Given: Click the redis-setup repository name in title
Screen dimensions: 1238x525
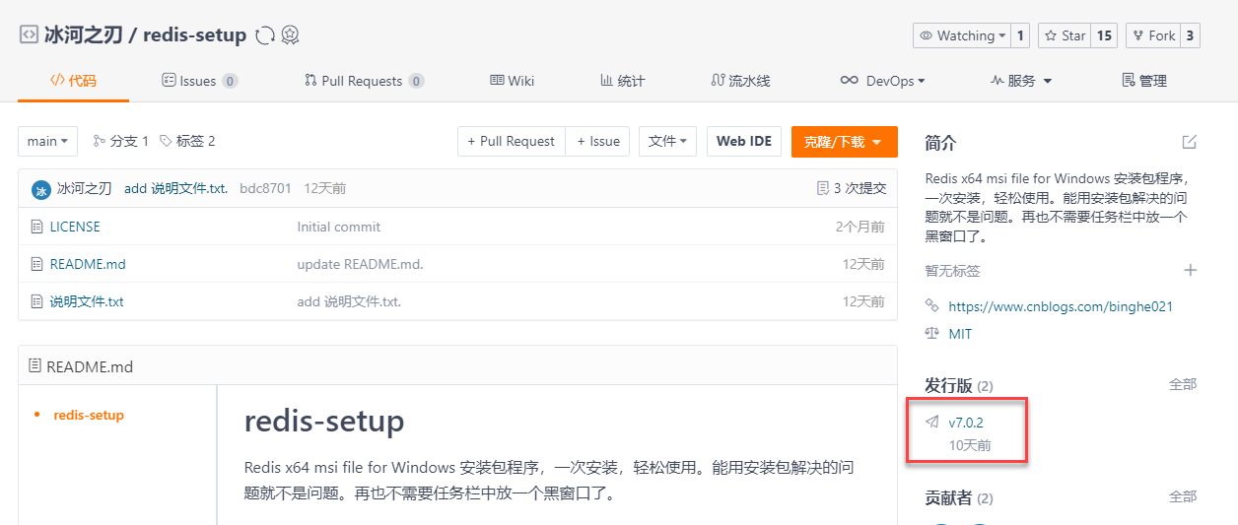Looking at the screenshot, I should click(x=194, y=34).
